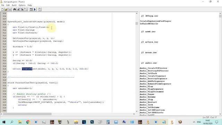Click the distance = 5.0 code line

22,47
